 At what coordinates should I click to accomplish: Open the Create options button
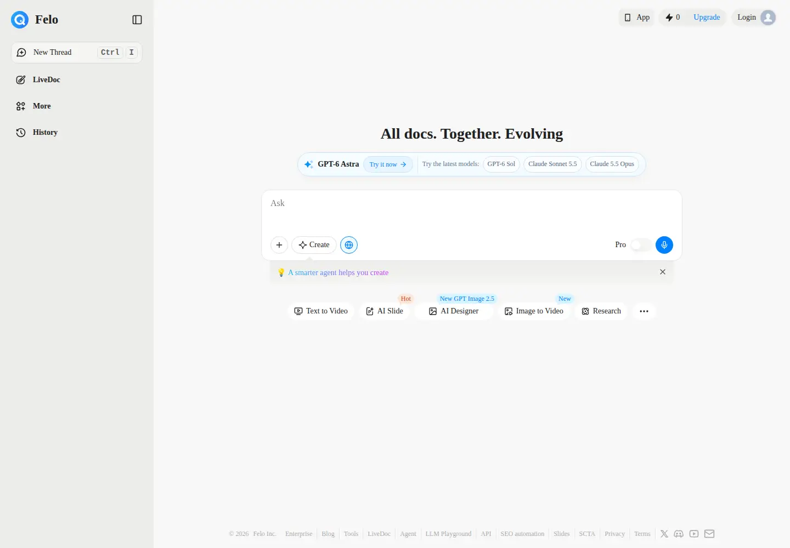tap(314, 245)
